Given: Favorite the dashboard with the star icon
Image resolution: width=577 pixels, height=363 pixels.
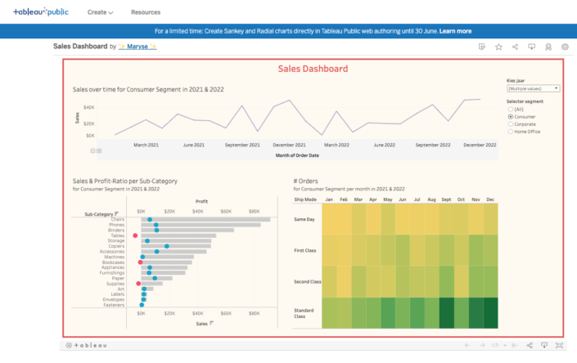Looking at the screenshot, I should (498, 47).
